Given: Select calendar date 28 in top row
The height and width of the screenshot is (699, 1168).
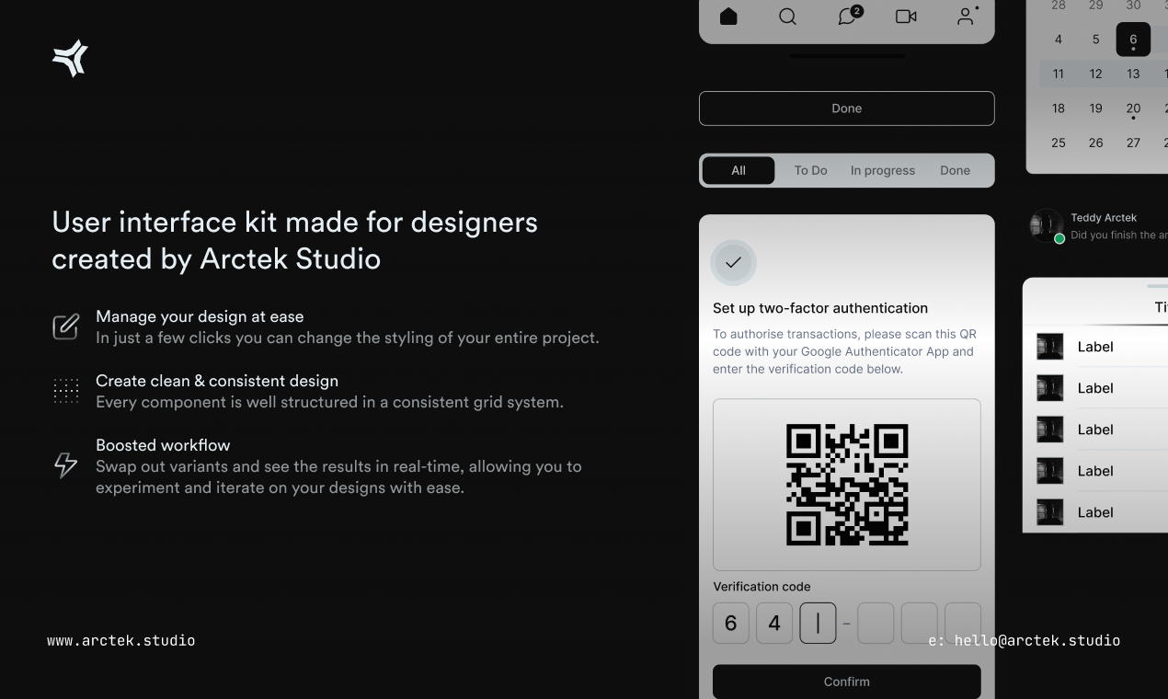Looking at the screenshot, I should 1059,6.
